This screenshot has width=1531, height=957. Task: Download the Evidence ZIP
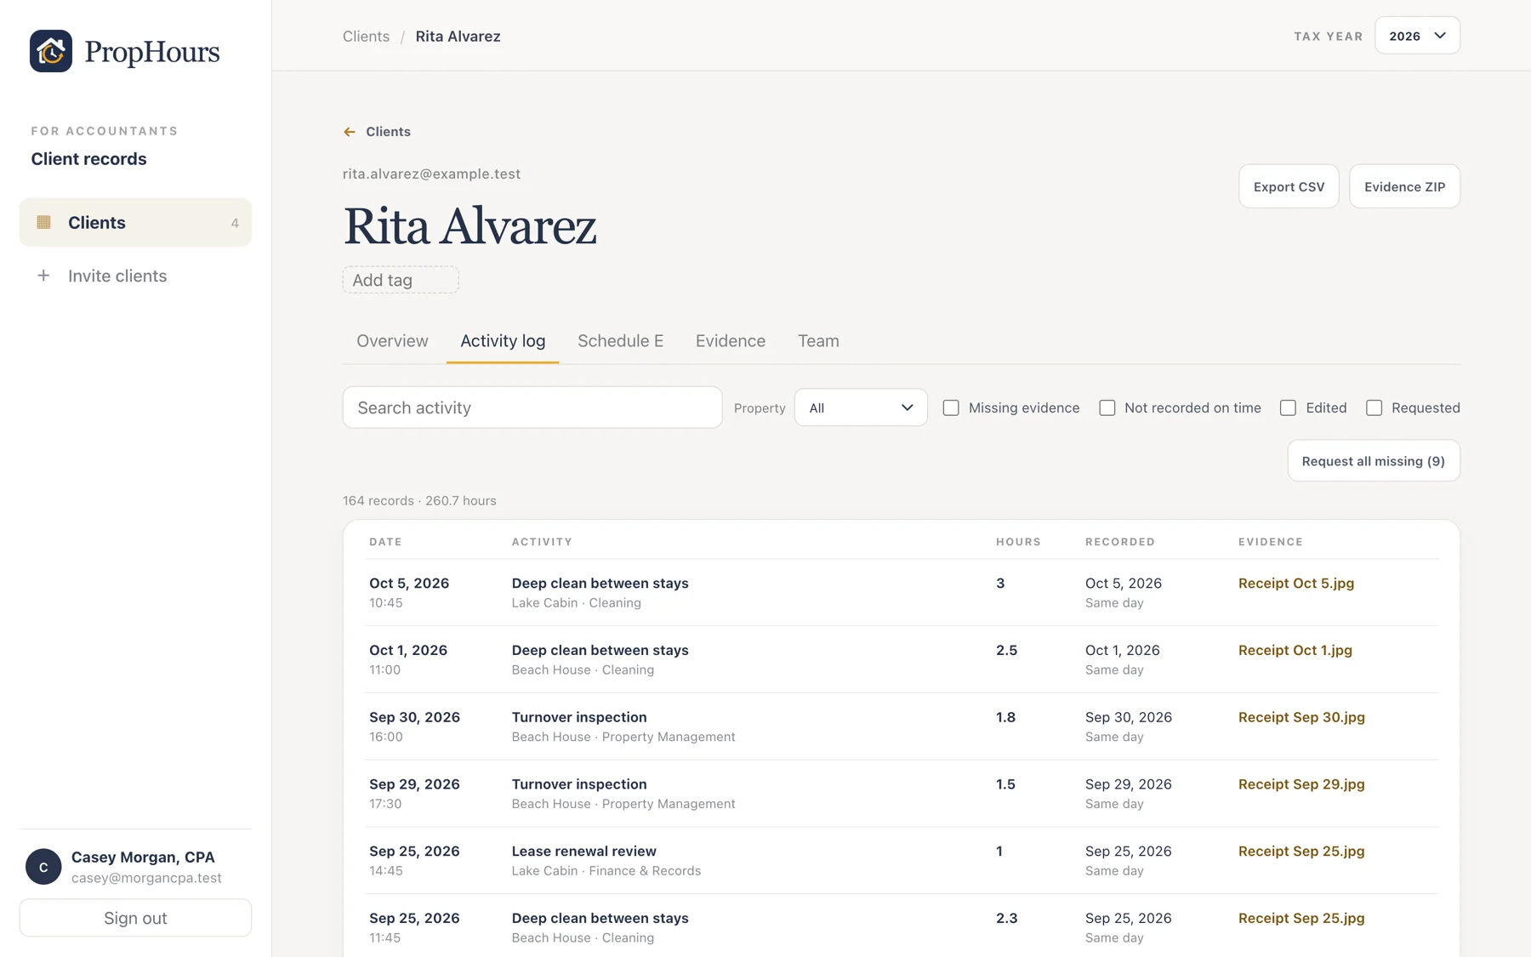tap(1404, 186)
